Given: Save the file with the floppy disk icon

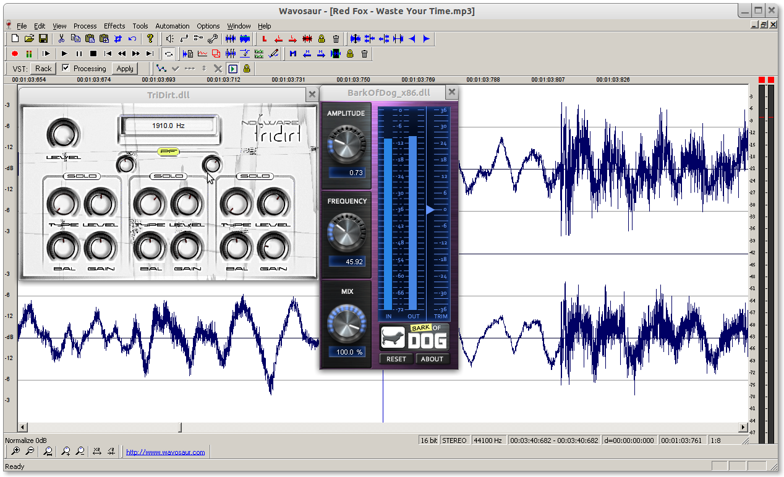Looking at the screenshot, I should [43, 38].
